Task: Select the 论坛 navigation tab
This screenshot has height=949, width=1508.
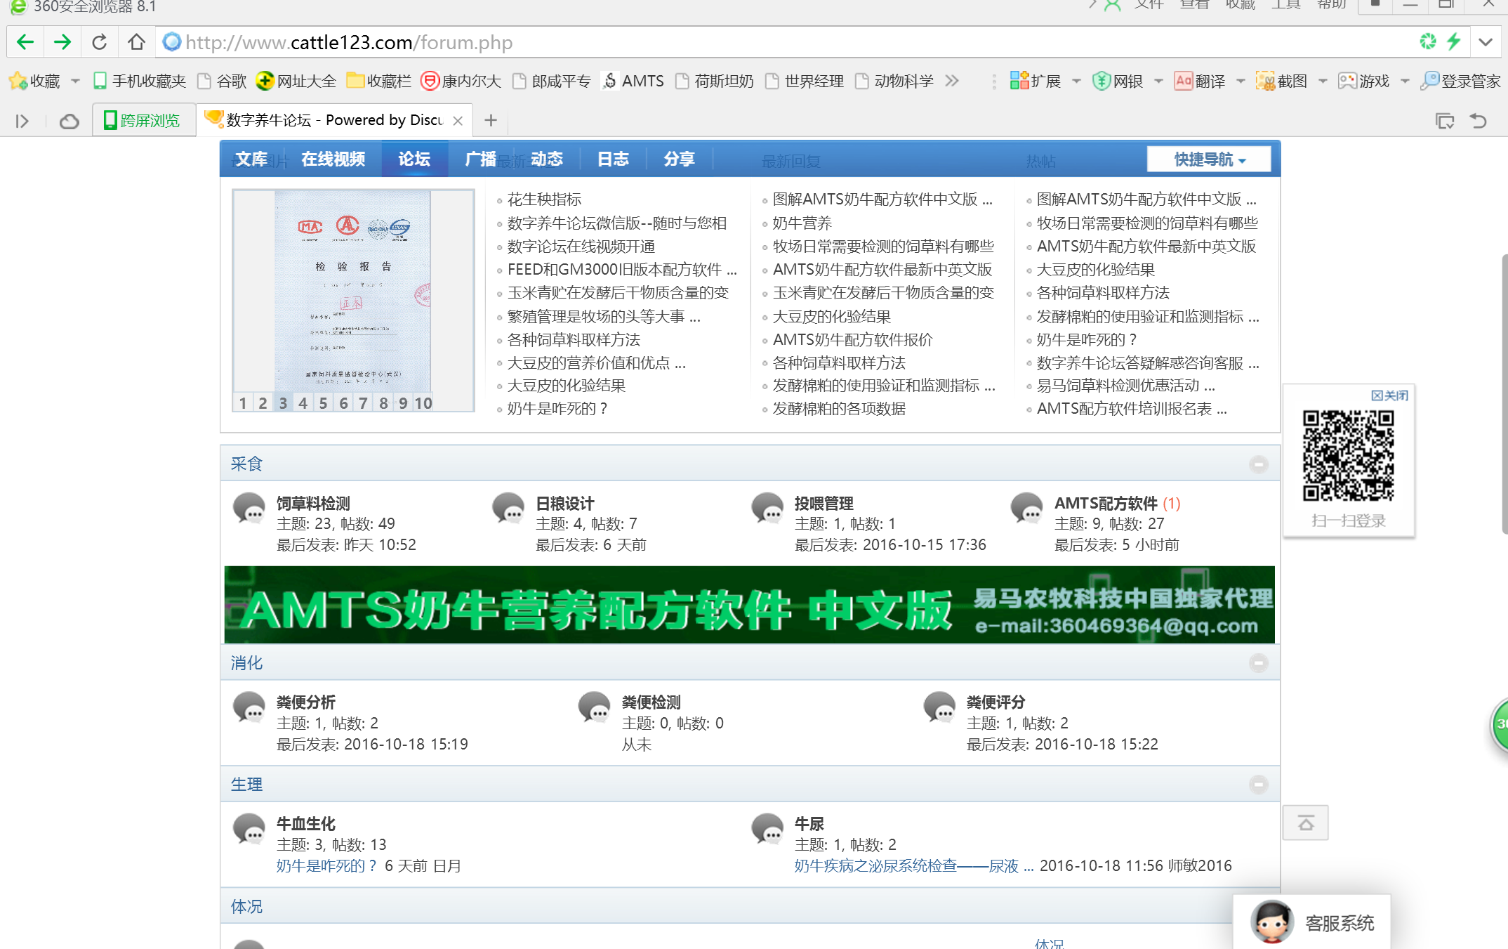Action: tap(414, 159)
